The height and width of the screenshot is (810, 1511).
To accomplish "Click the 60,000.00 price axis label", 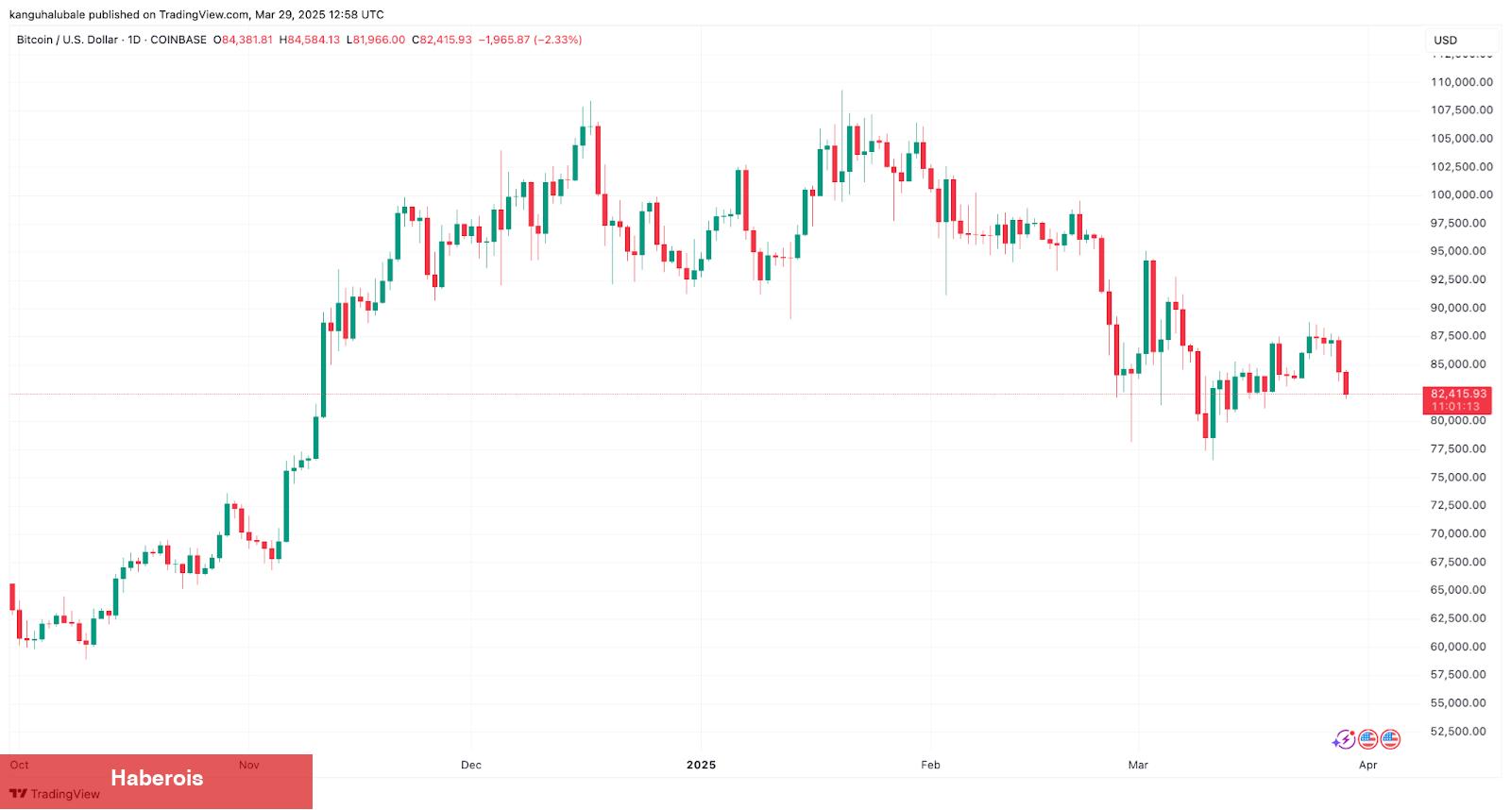I will click(1461, 647).
